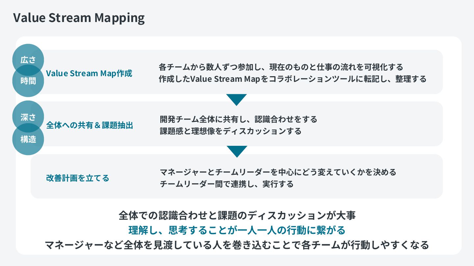474x266 pixels.
Task: Click the 構造 circle badge
Action: point(28,139)
